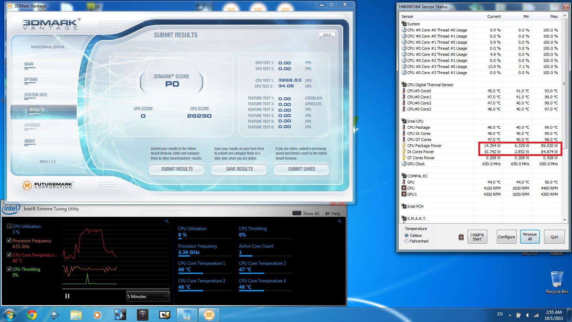572x322 pixels.
Task: Click the EN language indicator in the taskbar
Action: [500, 314]
